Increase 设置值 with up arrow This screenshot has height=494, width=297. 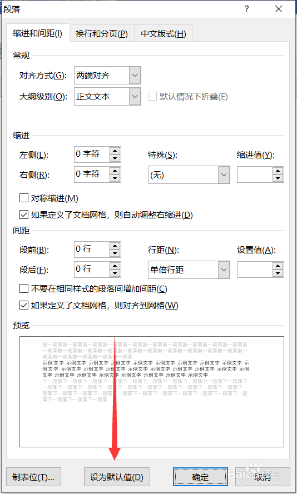(x=278, y=266)
